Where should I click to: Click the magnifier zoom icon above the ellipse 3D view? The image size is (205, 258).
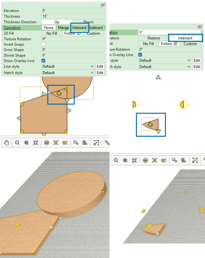pyautogui.click(x=17, y=143)
